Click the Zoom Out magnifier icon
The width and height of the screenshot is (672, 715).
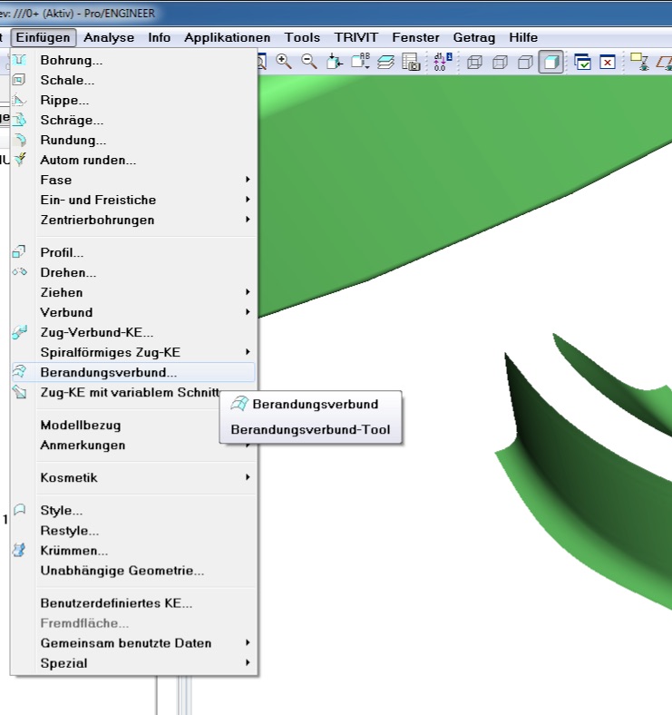pos(309,62)
